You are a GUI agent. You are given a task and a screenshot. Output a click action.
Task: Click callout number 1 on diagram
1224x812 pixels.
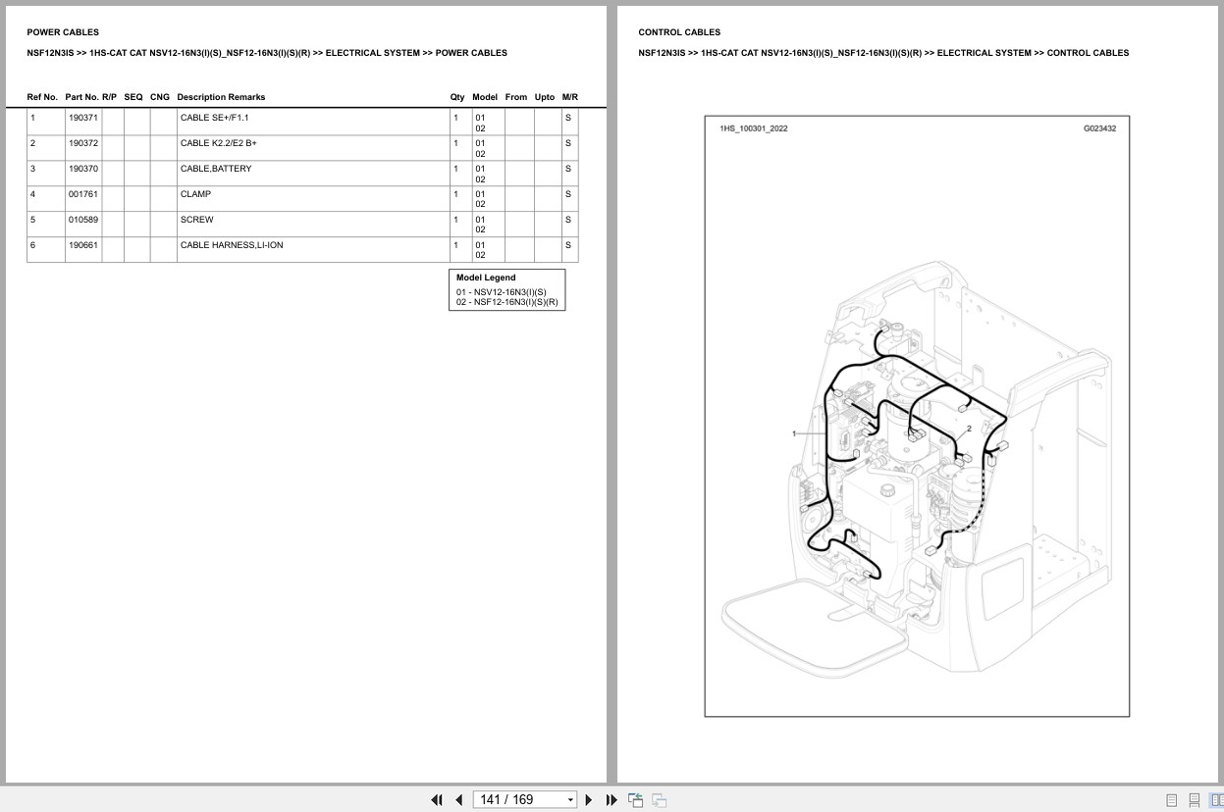pos(794,433)
